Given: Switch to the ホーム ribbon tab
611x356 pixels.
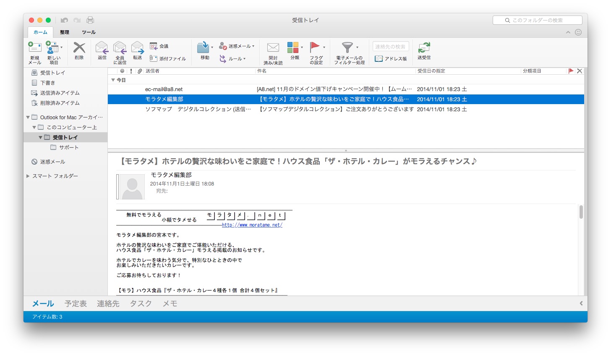Looking at the screenshot, I should pyautogui.click(x=41, y=32).
